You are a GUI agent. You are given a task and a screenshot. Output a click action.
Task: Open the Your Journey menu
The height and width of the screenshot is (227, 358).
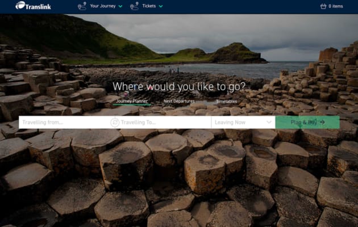point(102,6)
